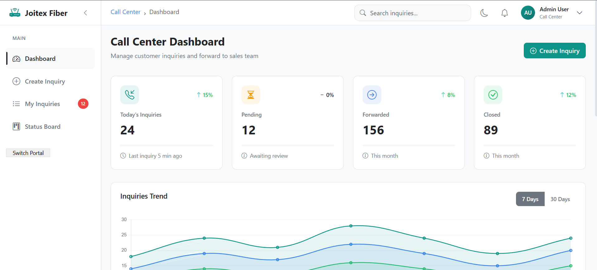Switch the trend chart to 30 Days
Screen dimensions: 597x270
560,199
